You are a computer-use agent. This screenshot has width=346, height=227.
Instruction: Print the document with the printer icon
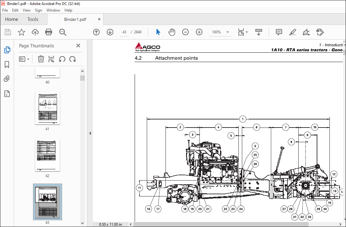coord(49,32)
